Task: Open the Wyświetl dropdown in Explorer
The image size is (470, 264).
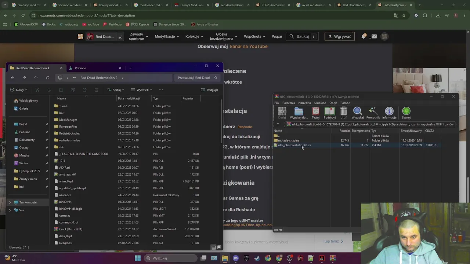Action: [141, 90]
